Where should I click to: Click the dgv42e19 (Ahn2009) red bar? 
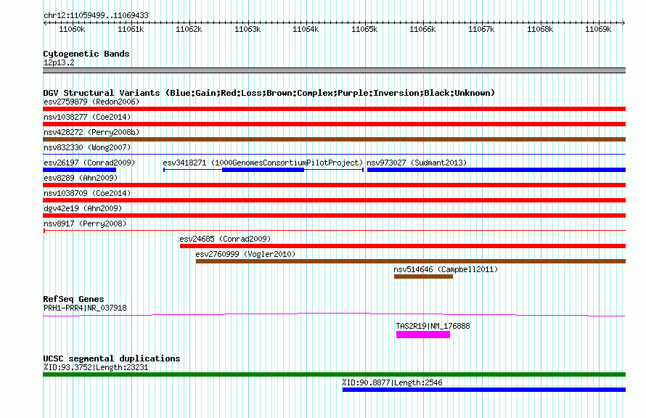(334, 216)
